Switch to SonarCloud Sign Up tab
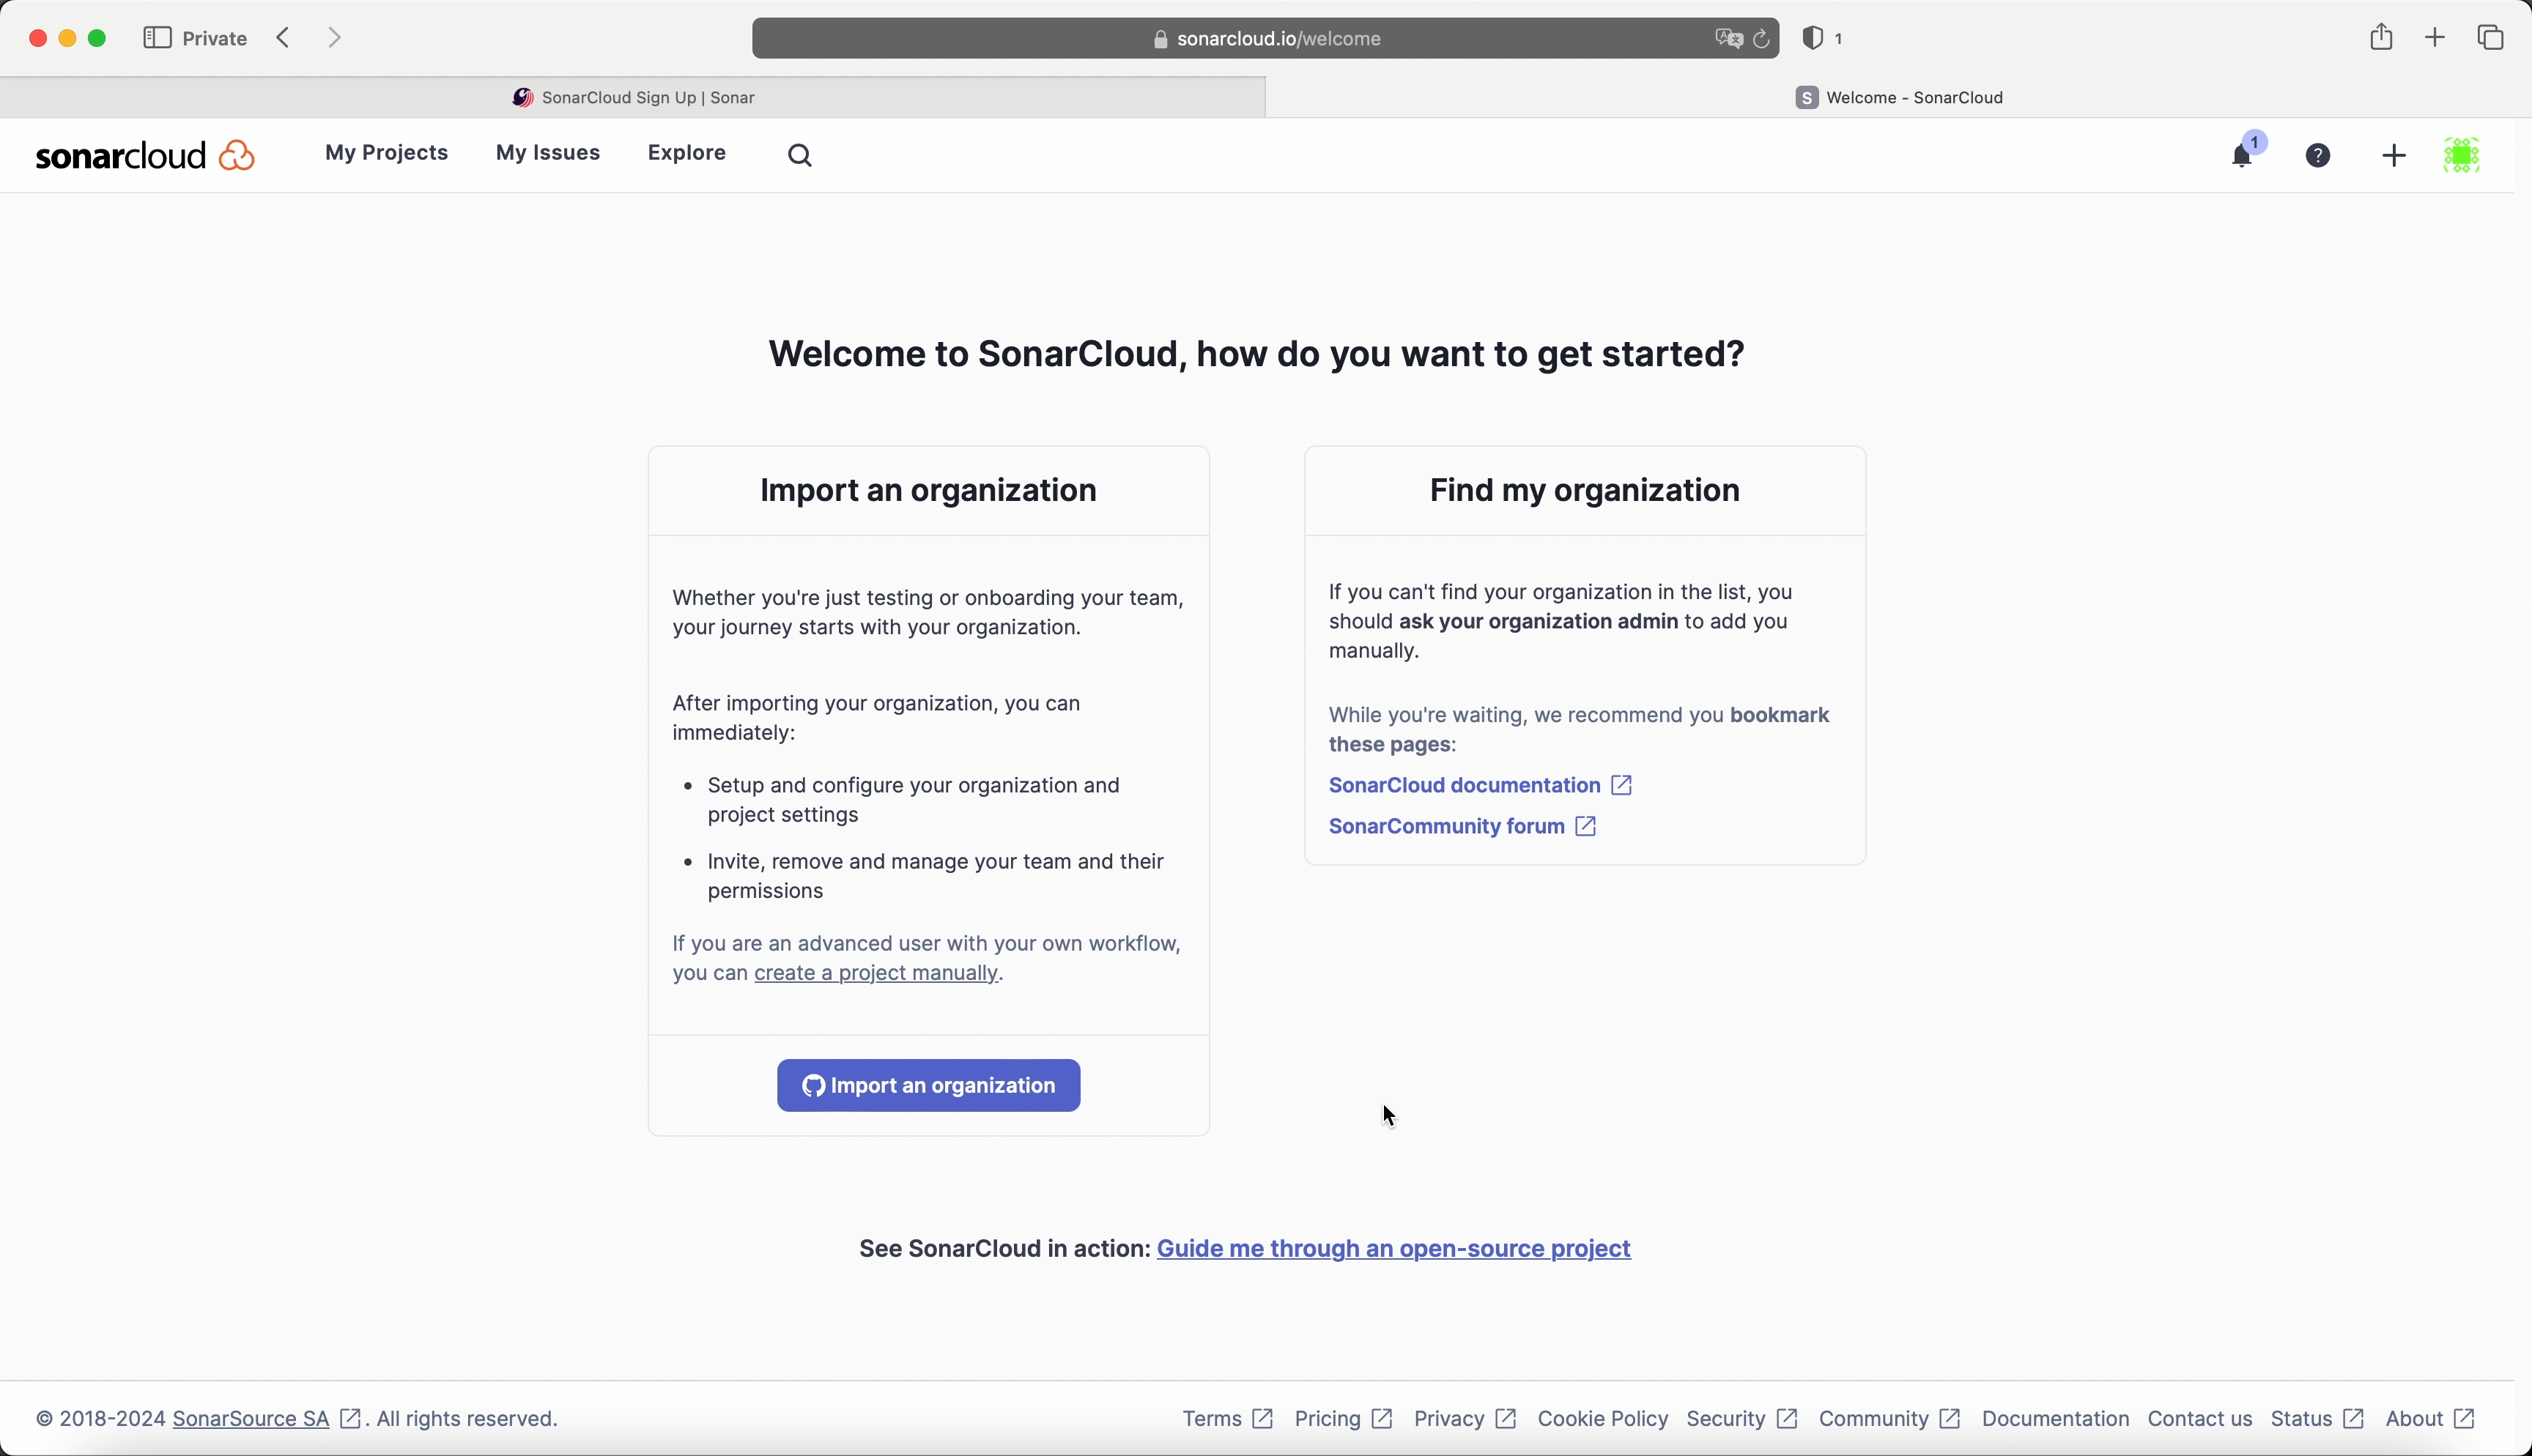2532x1456 pixels. point(633,97)
